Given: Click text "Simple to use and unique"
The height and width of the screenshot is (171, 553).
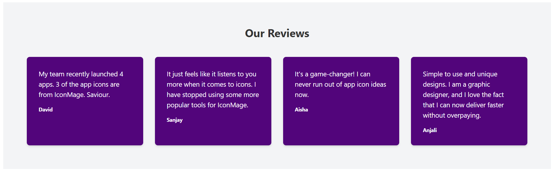Looking at the screenshot, I should (x=460, y=74).
